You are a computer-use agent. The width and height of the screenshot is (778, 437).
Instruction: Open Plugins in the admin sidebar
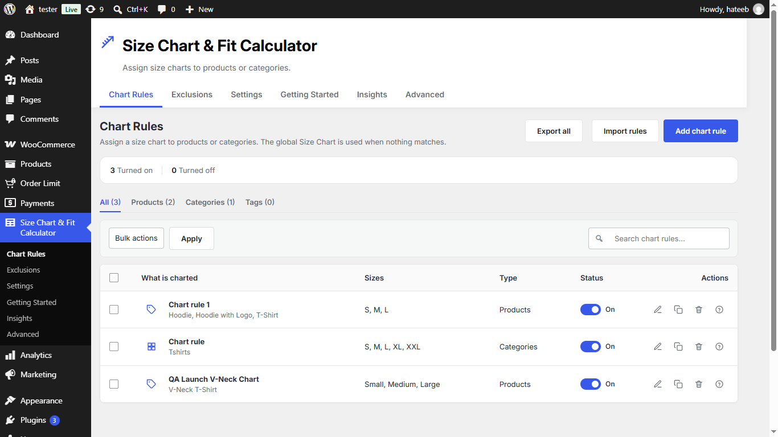[46, 420]
